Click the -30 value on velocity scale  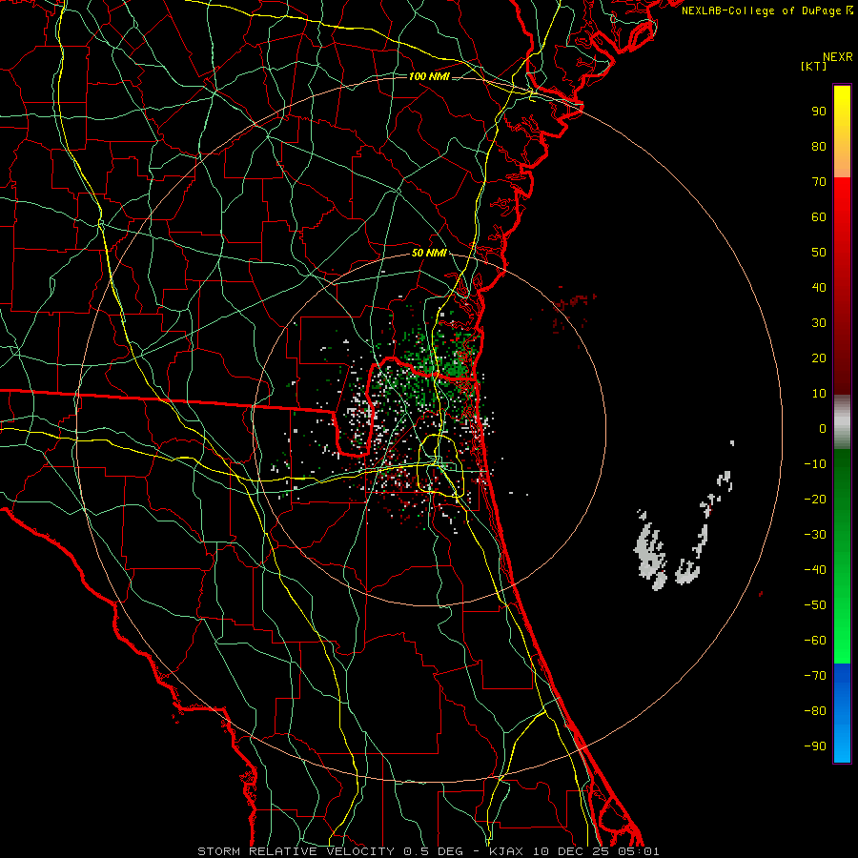[x=815, y=535]
